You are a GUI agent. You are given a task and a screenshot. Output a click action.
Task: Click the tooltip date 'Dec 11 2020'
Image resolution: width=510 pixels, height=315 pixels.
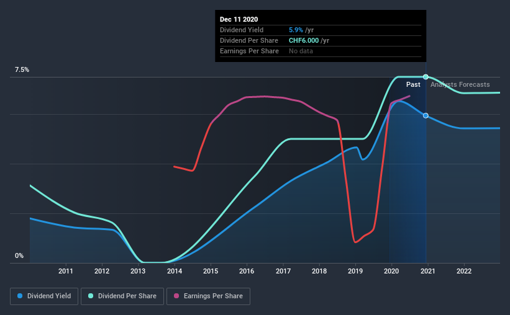click(239, 19)
